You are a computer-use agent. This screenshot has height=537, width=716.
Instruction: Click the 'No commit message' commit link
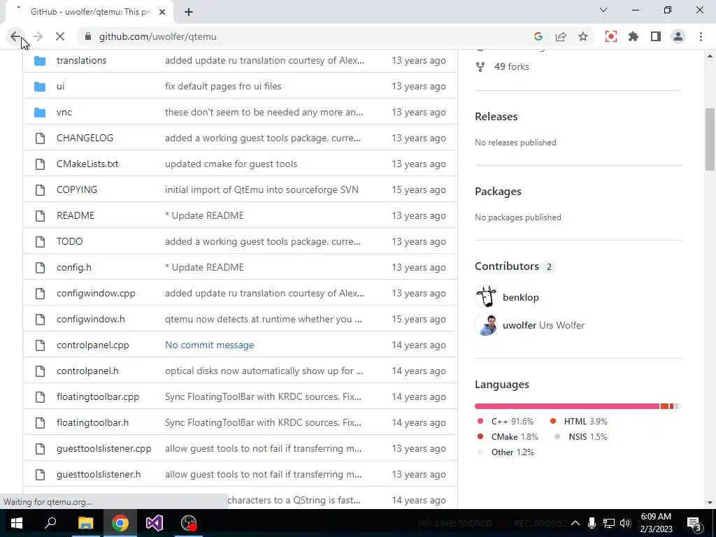point(210,345)
